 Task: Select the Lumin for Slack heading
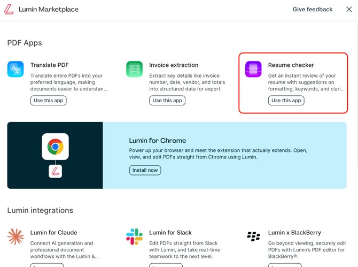pos(170,233)
